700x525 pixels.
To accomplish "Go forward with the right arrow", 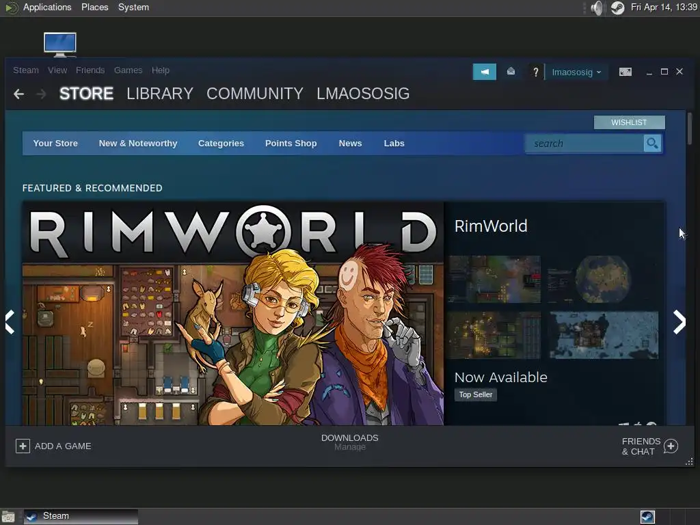I will click(41, 94).
